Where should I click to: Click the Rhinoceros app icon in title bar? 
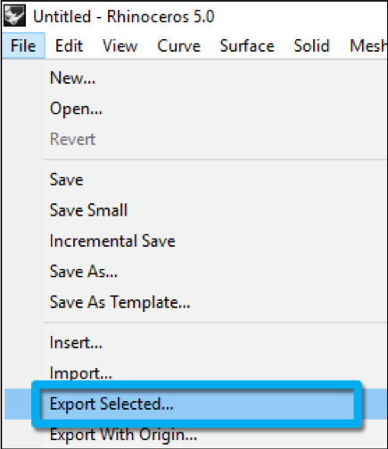click(x=14, y=15)
